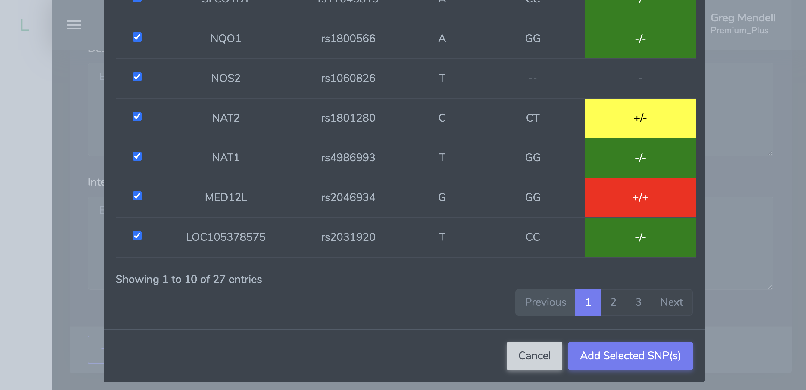Click rs1801280 SNP identifier cell

(348, 118)
